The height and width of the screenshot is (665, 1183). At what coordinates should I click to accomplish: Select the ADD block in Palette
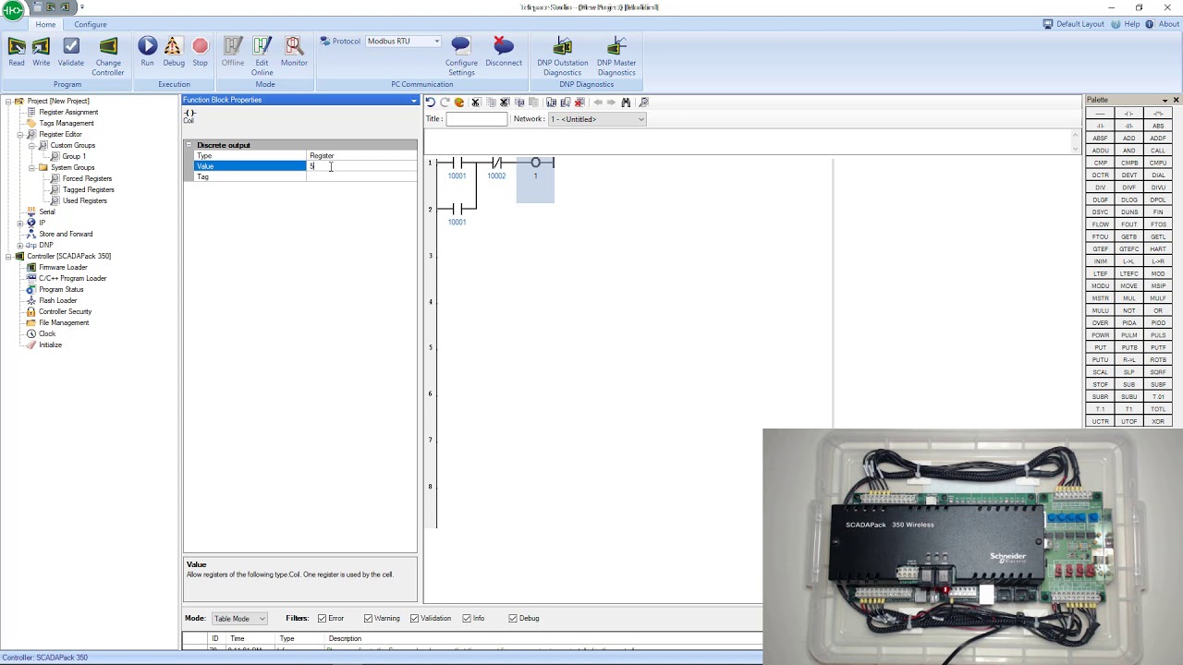point(1129,139)
